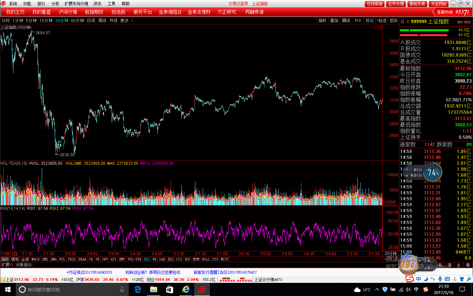Switch to 自选股 tab
This screenshot has width=473, height=296.
coord(119,12)
